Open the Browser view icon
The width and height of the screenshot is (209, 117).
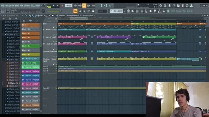(x=146, y=11)
